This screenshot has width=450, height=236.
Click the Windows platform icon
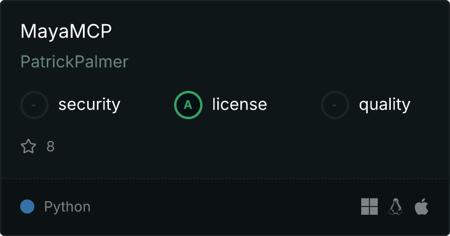point(369,206)
